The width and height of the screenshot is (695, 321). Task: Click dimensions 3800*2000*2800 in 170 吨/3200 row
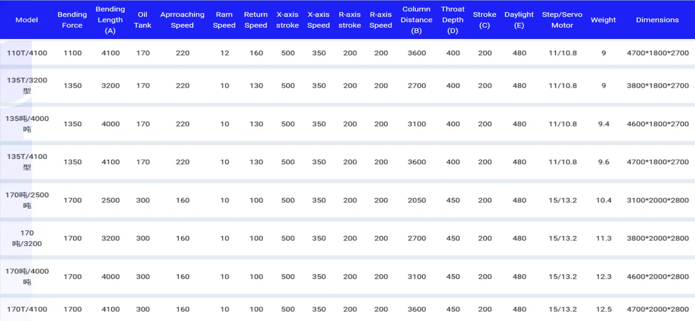[x=658, y=238]
